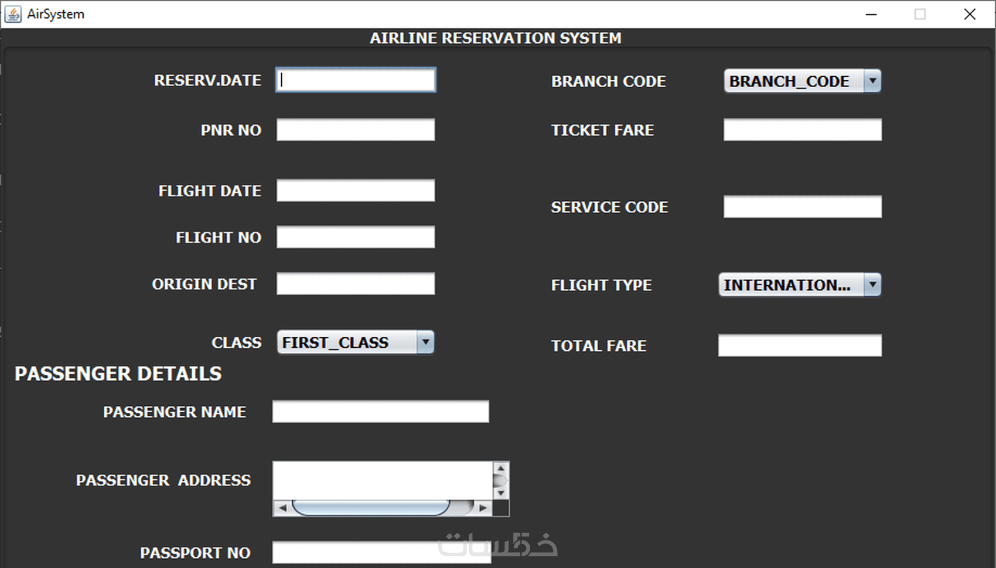Click the RESERV.DATE text field

pos(356,80)
